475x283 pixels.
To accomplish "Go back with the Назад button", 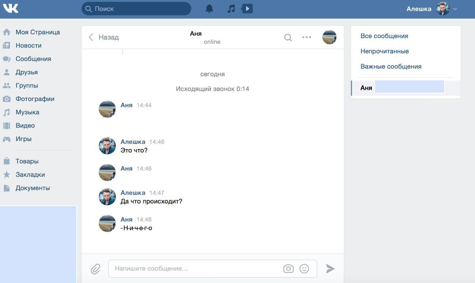I will 104,37.
